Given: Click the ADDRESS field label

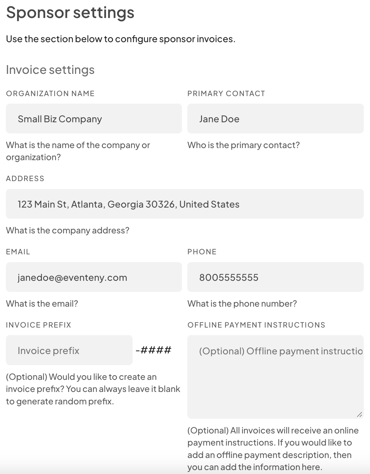Looking at the screenshot, I should (x=25, y=178).
